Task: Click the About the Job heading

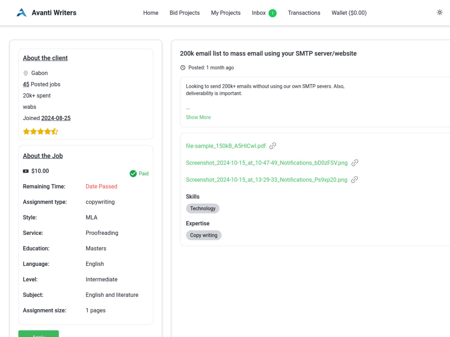Action: point(43,156)
